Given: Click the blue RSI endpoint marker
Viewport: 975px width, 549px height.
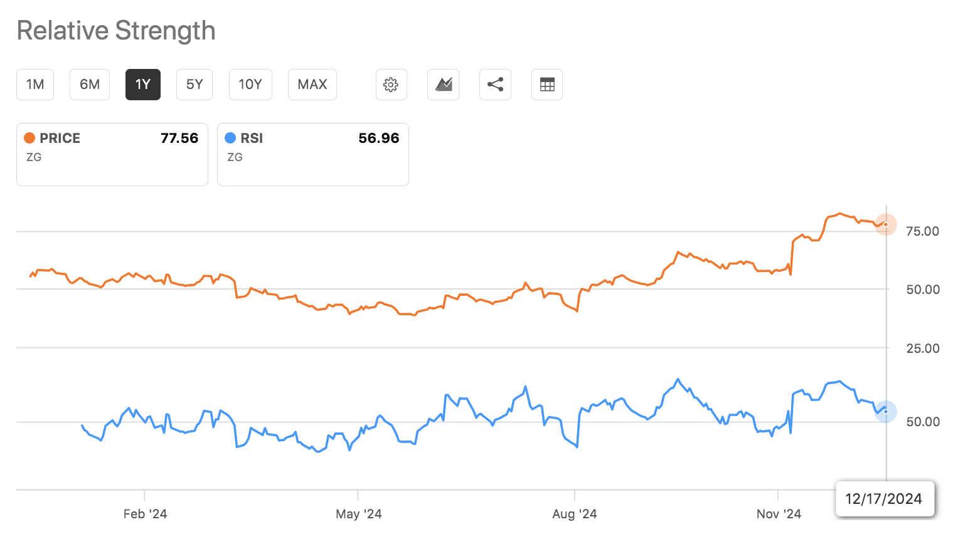Looking at the screenshot, I should (x=885, y=412).
